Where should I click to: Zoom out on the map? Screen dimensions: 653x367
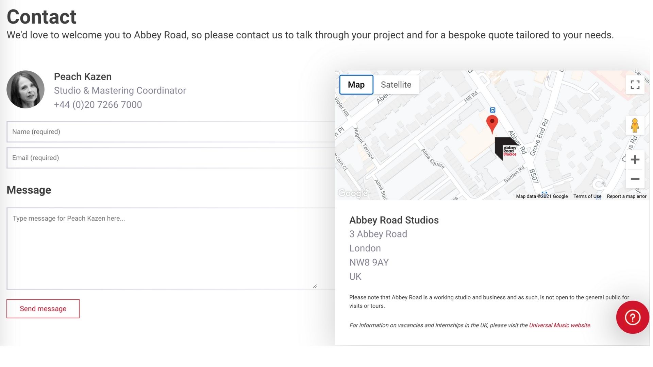pyautogui.click(x=635, y=179)
